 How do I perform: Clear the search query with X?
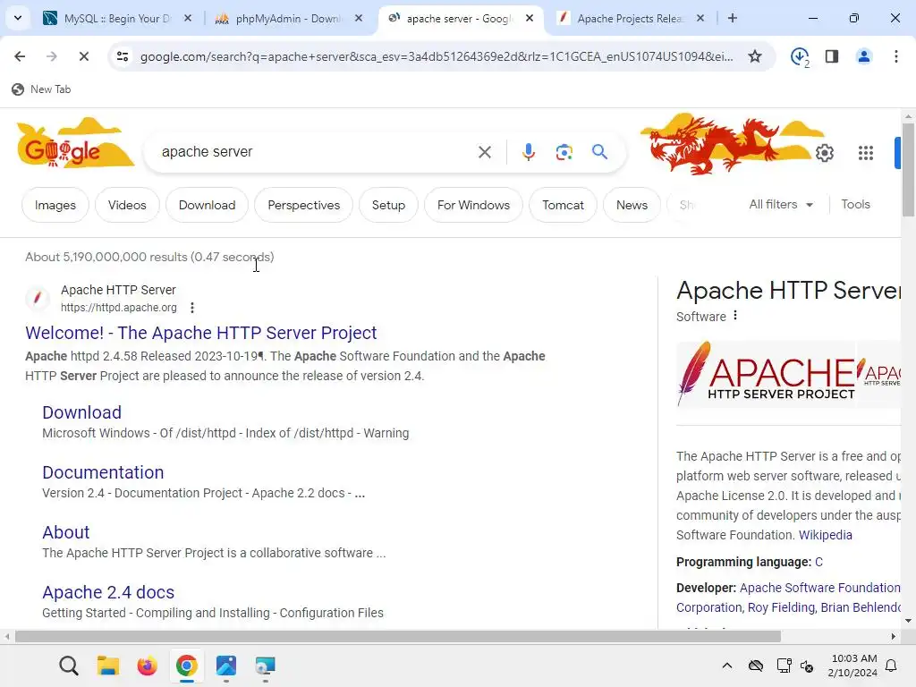(x=484, y=152)
